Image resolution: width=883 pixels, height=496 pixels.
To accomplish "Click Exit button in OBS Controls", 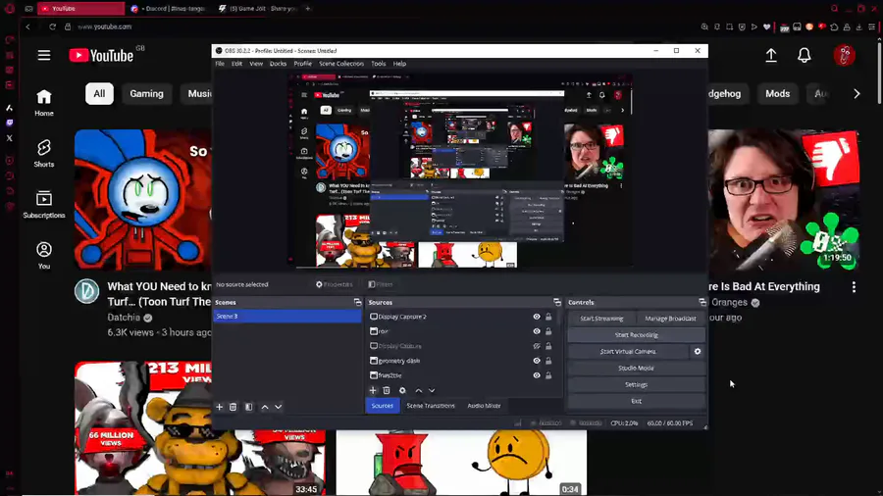I will point(637,401).
